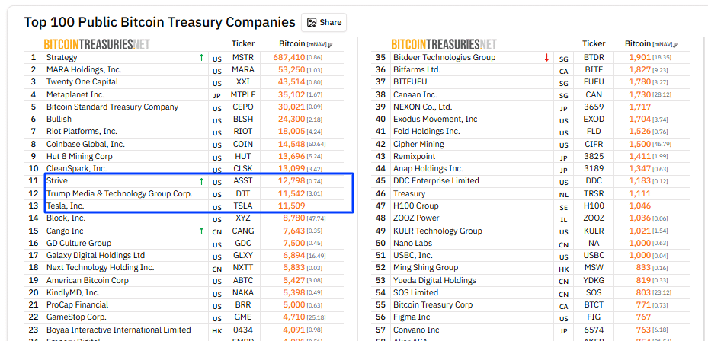Click 11,509 Bitcoin value for Tesla
The height and width of the screenshot is (341, 708).
point(291,206)
